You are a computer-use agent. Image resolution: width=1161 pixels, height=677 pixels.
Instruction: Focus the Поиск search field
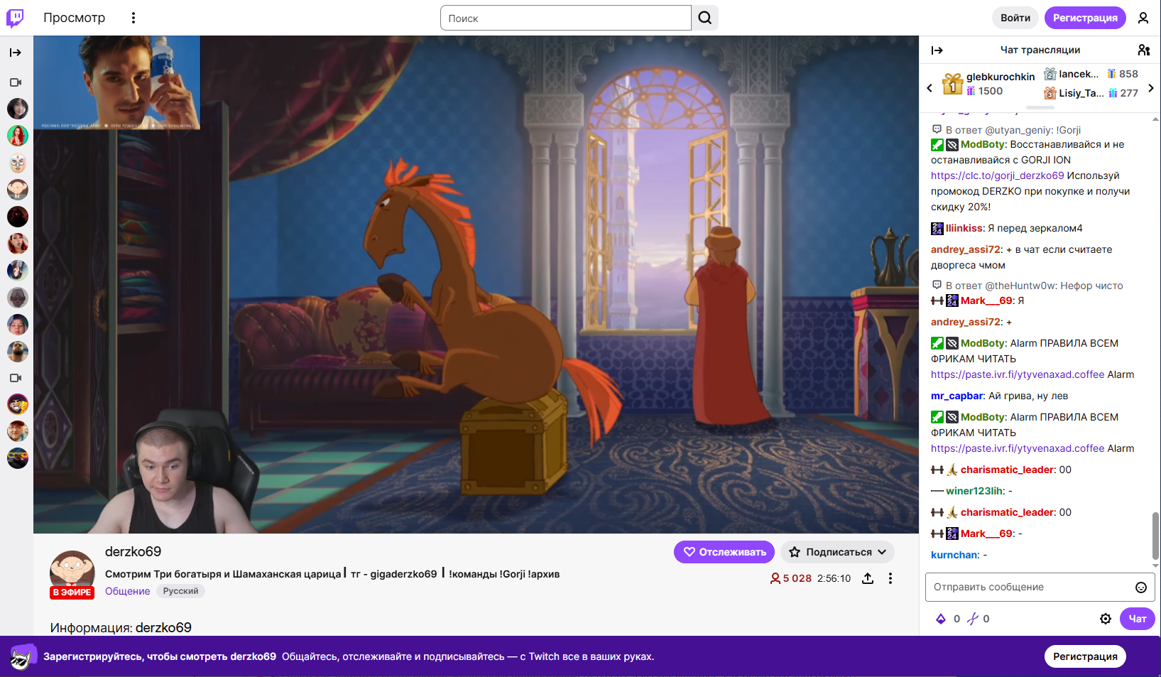pyautogui.click(x=566, y=18)
